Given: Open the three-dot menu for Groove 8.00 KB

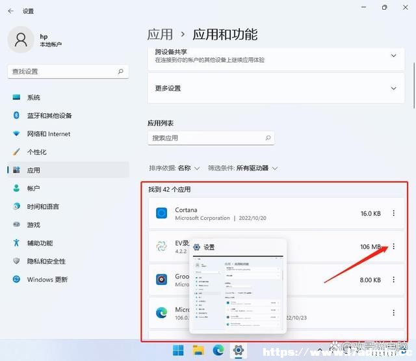Looking at the screenshot, I should [x=394, y=280].
